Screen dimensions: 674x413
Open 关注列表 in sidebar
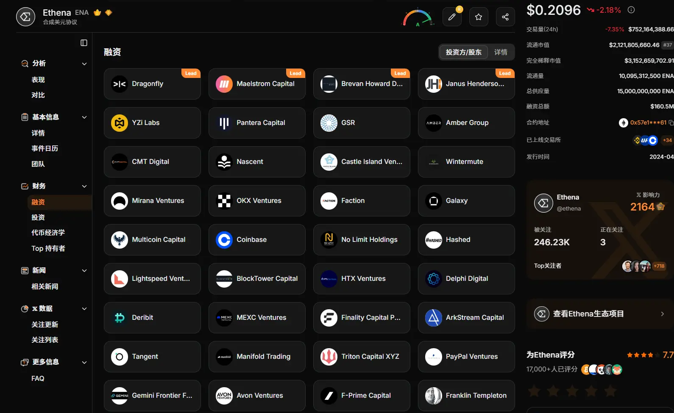point(45,340)
